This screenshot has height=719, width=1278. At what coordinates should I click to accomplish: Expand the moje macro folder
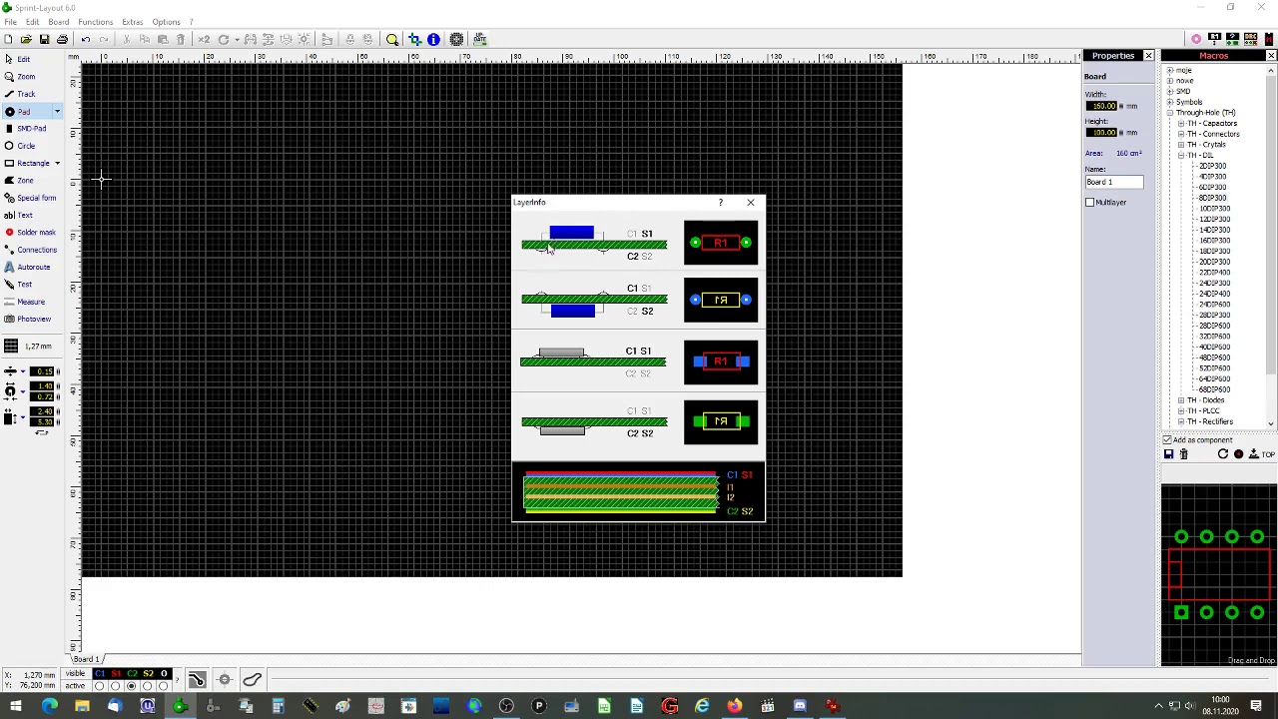pos(1170,71)
